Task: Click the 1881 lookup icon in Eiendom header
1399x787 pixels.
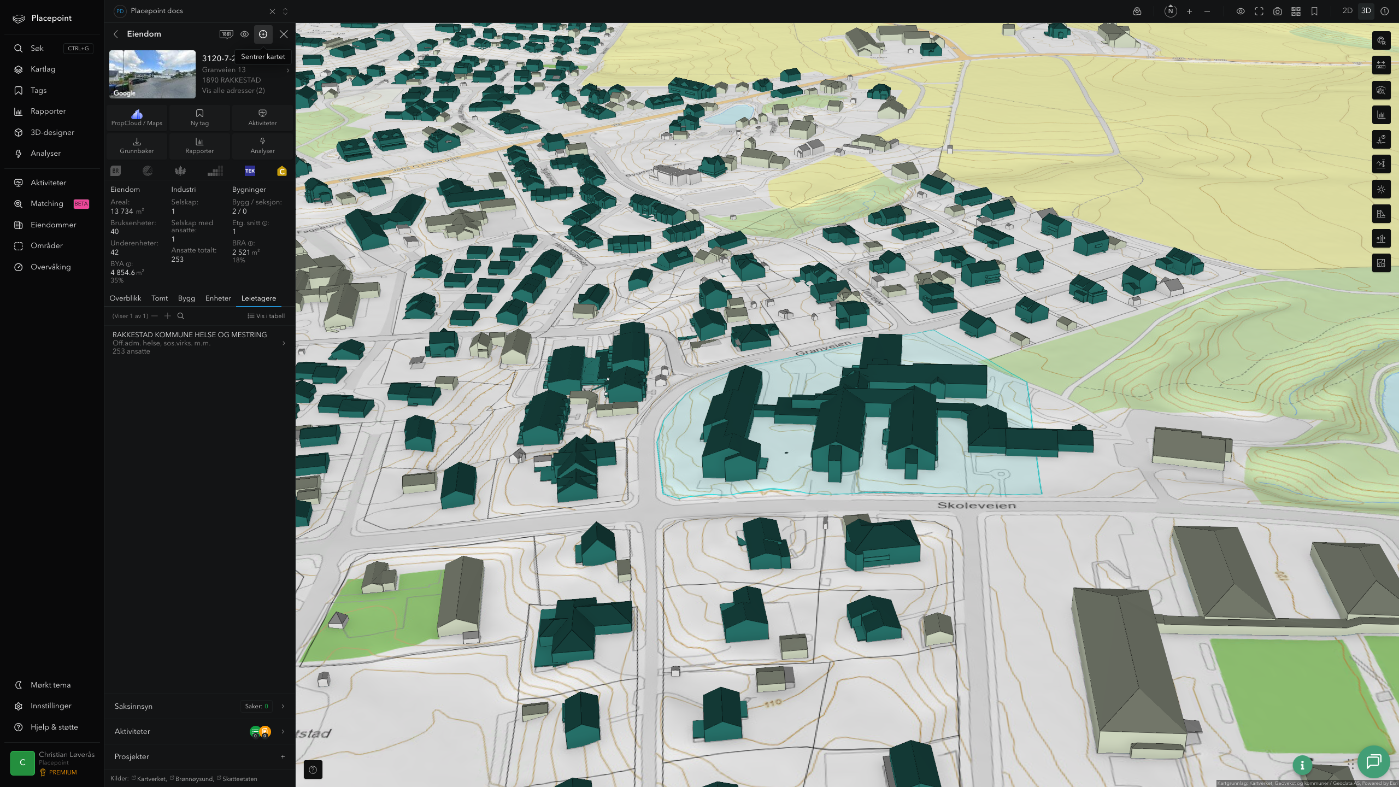Action: coord(226,34)
